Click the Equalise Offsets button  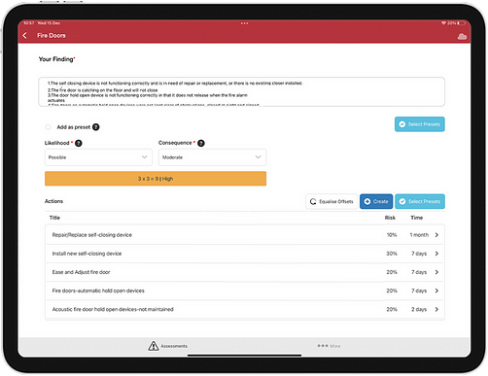pos(331,201)
